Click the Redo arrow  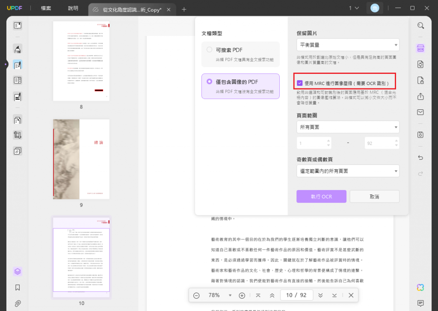[x=421, y=173]
